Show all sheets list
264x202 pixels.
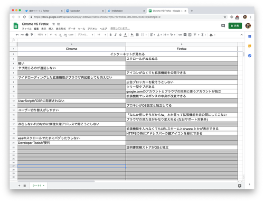(25, 186)
